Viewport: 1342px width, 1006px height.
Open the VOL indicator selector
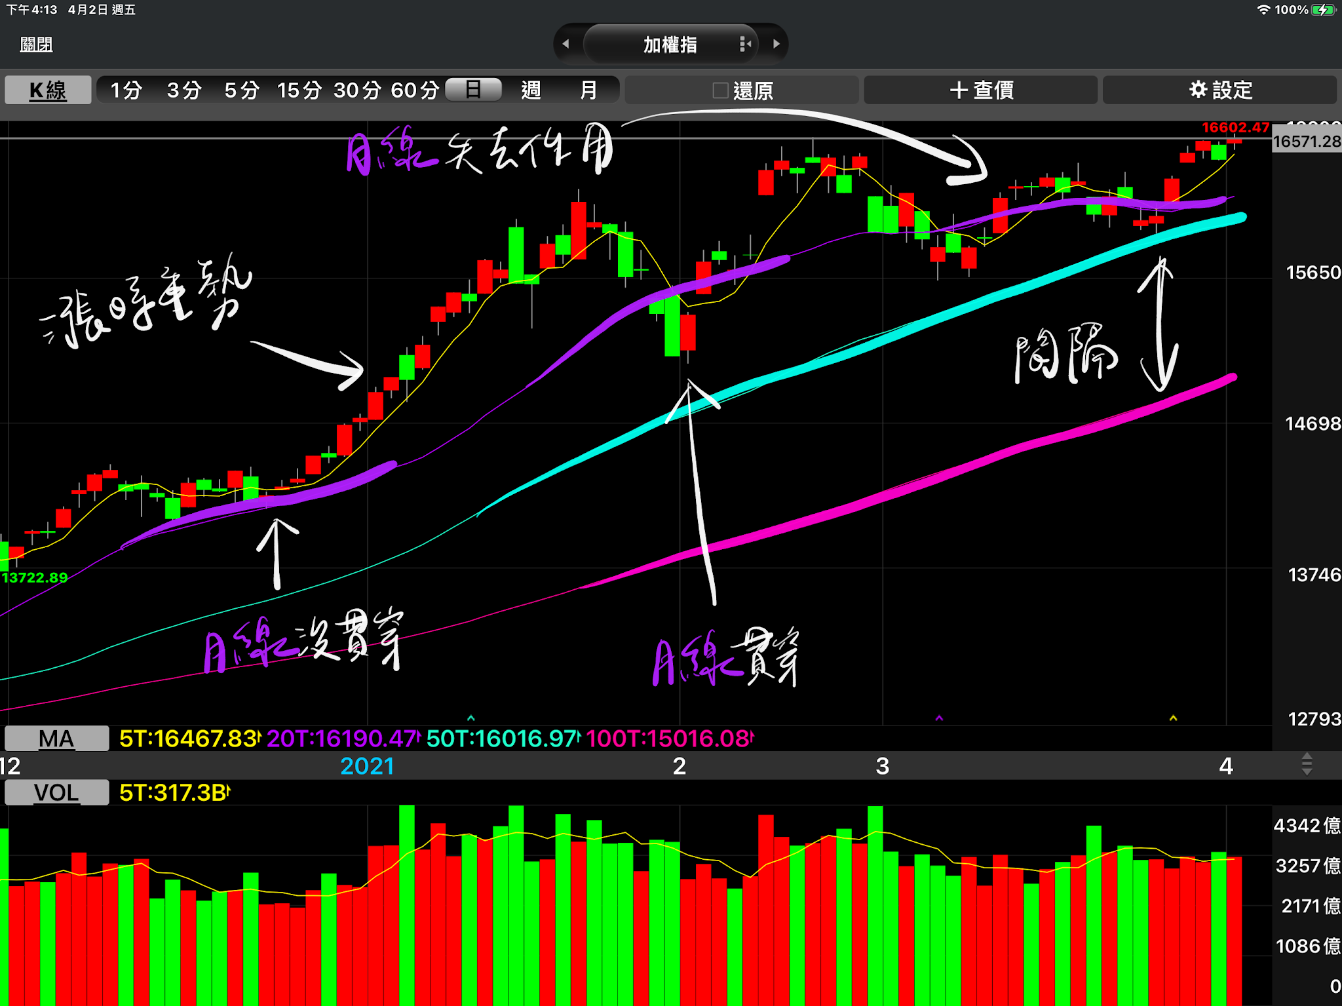tap(56, 792)
